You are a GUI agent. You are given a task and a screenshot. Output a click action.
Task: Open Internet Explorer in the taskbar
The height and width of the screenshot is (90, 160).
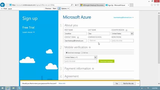[x=8, y=88]
